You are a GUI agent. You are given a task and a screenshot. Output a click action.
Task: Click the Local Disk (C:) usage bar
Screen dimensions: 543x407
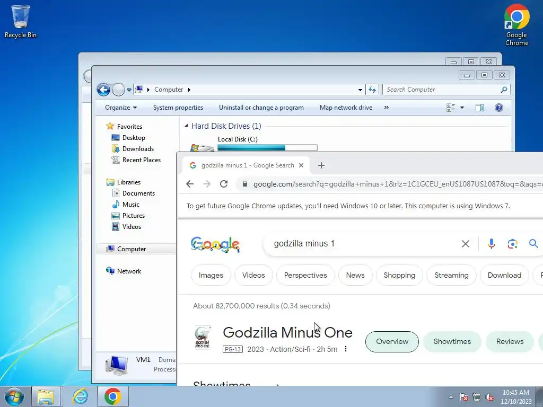[x=267, y=148]
